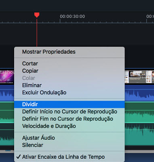Toggle Ativar Encaixe da Linha de Tempo
Screen dimensions: 154x162
point(70,157)
